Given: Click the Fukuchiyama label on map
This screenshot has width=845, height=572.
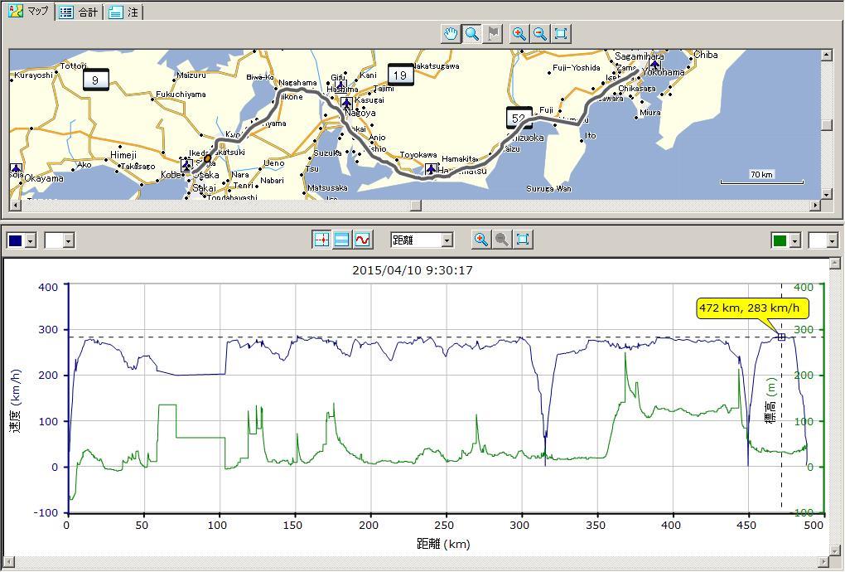Looking at the screenshot, I should coord(181,95).
